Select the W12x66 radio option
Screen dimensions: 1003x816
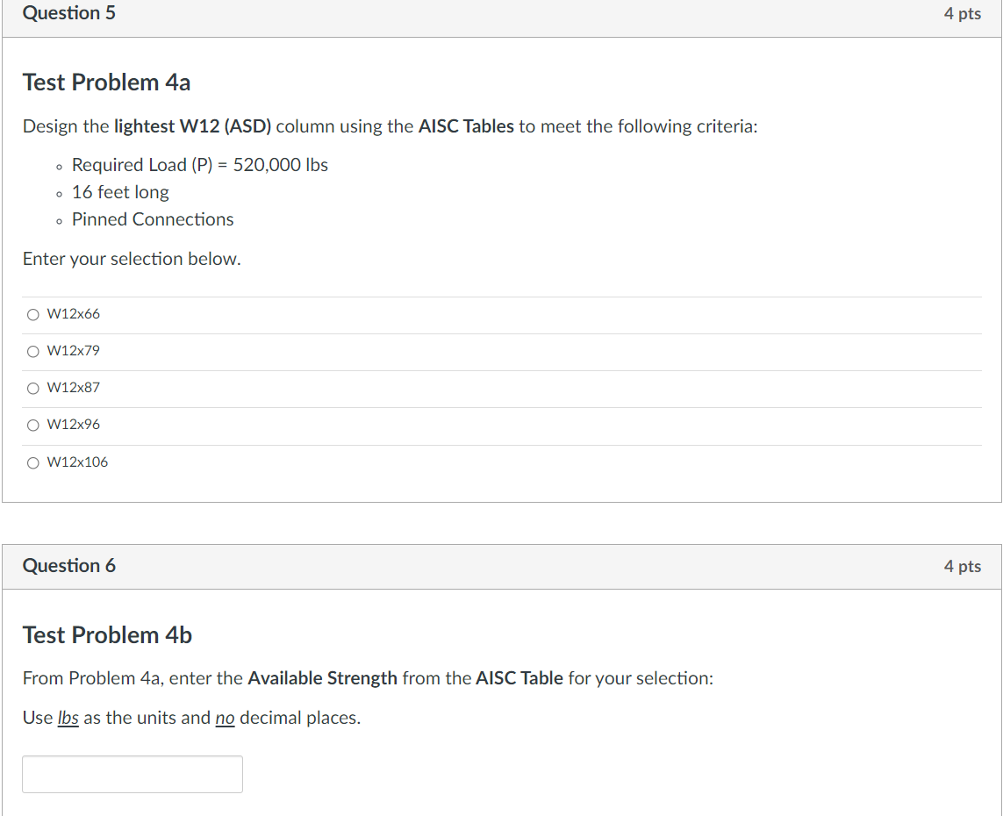coord(33,314)
